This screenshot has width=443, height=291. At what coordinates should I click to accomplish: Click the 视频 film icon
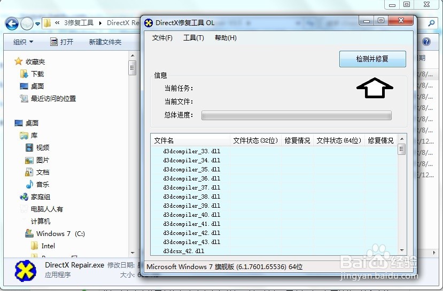pos(29,147)
